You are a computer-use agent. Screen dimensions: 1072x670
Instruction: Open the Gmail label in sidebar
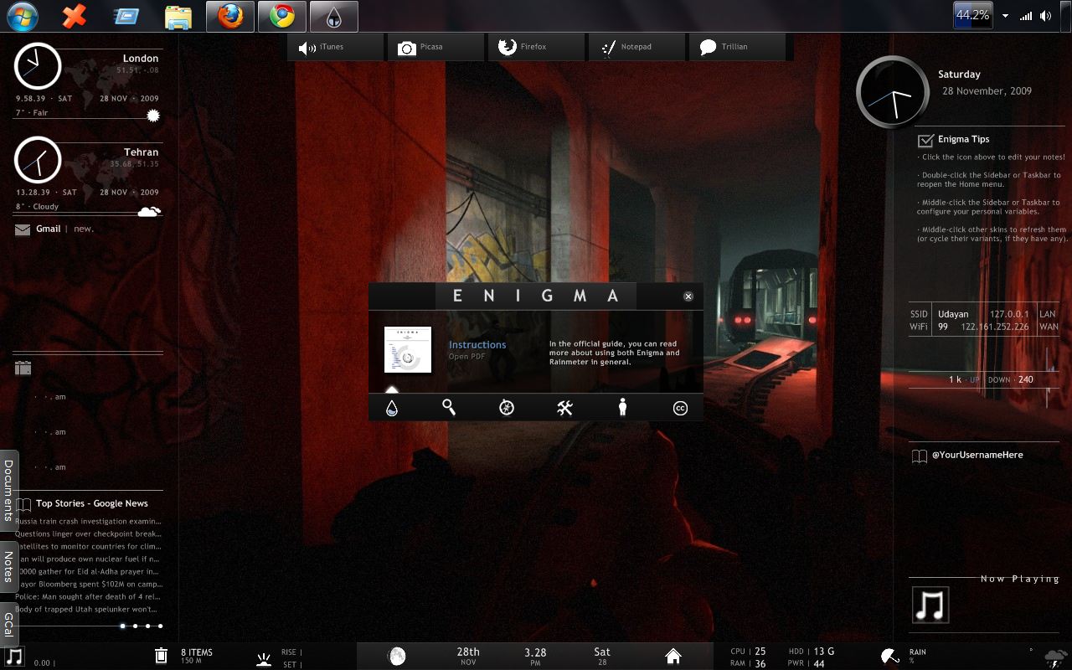(48, 229)
